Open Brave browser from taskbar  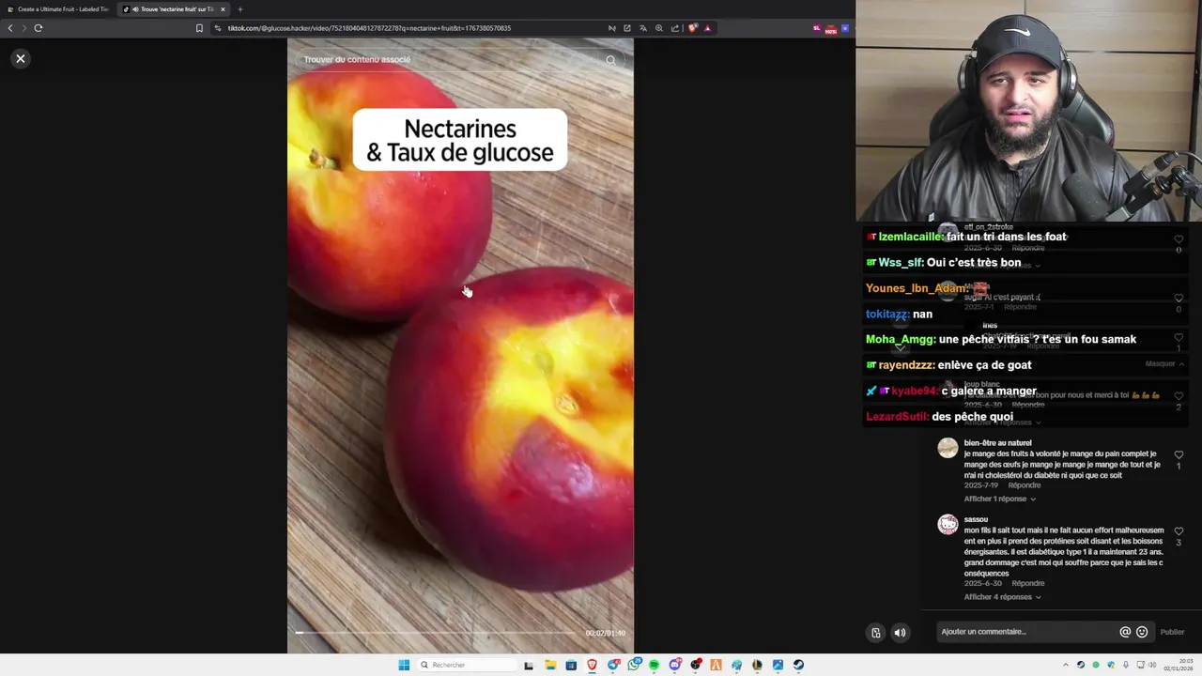coord(592,665)
